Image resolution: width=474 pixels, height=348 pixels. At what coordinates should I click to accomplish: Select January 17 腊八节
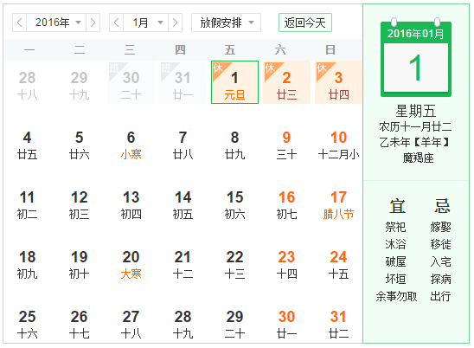[338, 205]
